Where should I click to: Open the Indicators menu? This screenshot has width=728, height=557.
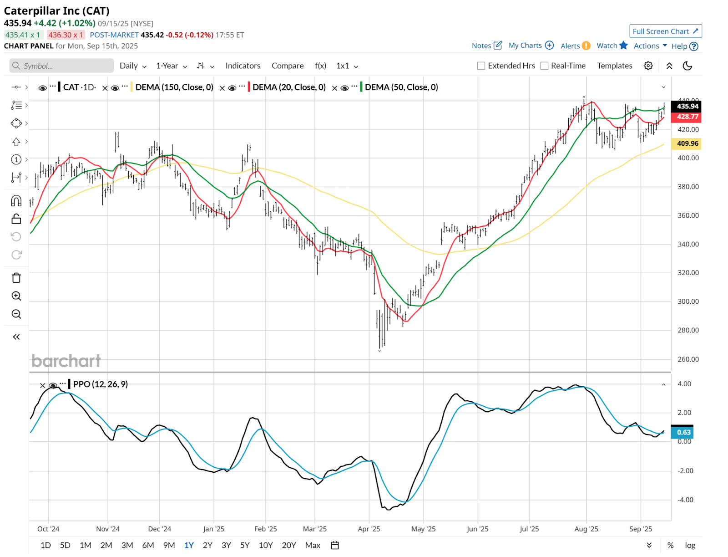click(243, 66)
